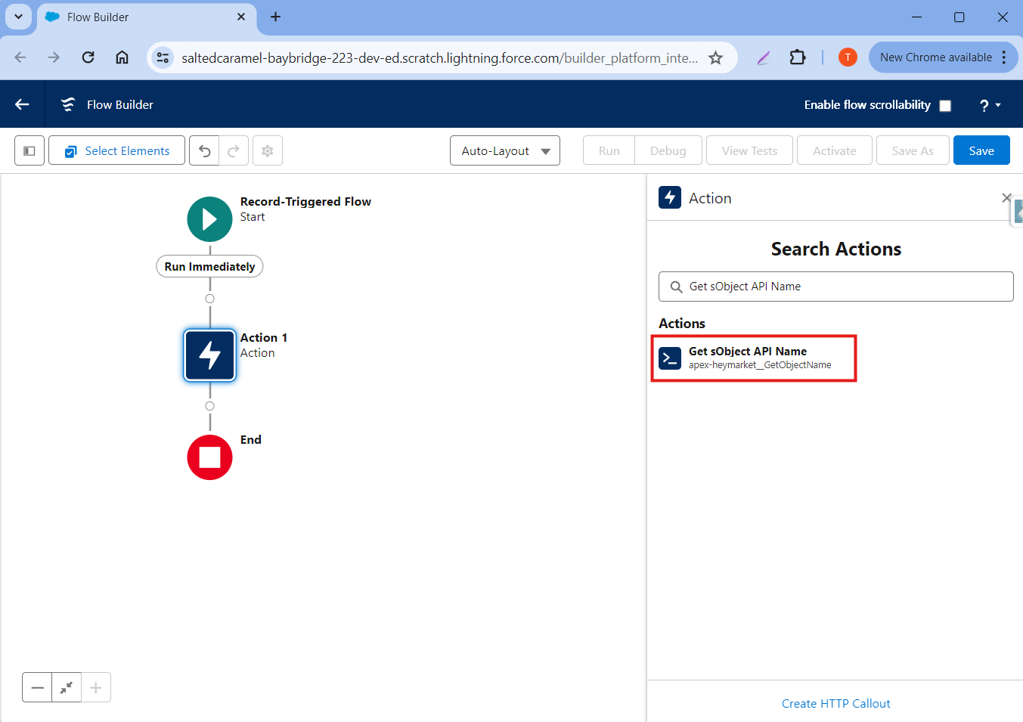
Task: Redo the flow change
Action: 234,150
